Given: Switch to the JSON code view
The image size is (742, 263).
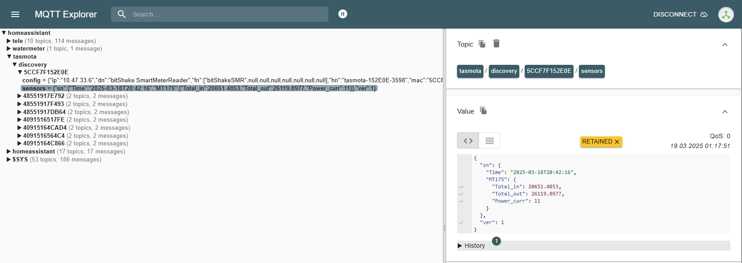Looking at the screenshot, I should [468, 141].
